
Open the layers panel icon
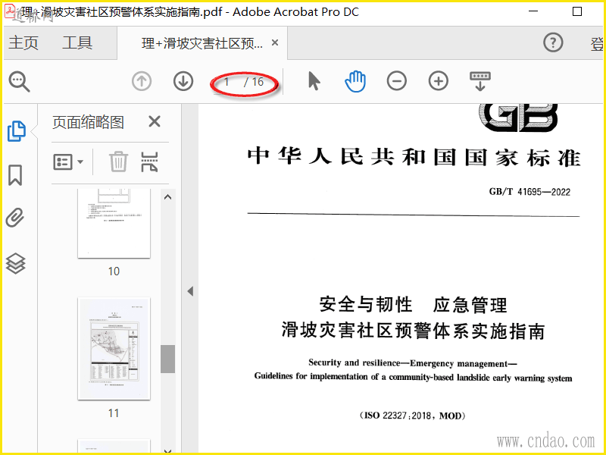(15, 263)
